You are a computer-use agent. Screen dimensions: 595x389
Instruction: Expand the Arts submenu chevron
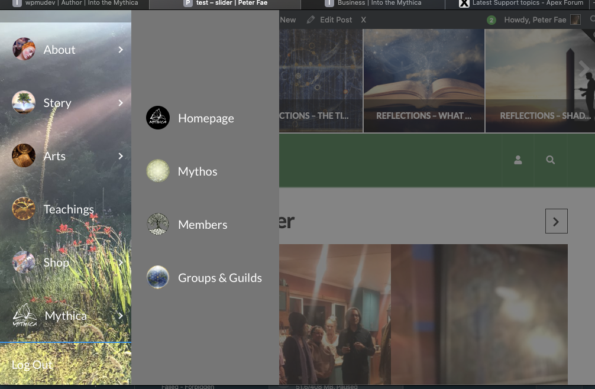tap(121, 156)
